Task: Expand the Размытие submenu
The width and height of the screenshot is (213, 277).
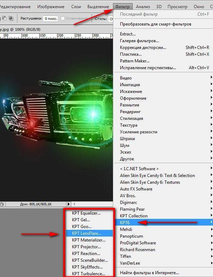Action: (130, 105)
